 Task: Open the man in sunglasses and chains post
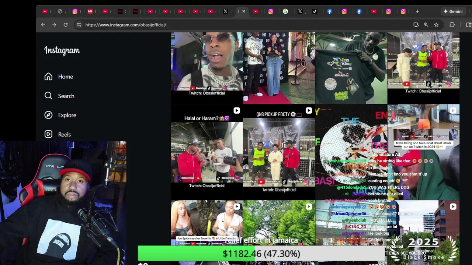206,68
